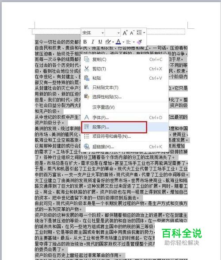Click the icon beside 只粘贴文本(T)
The width and height of the screenshot is (221, 260).
pyautogui.click(x=87, y=87)
